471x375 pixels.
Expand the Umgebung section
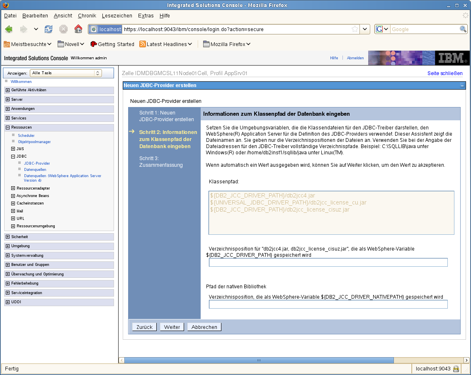click(x=7, y=246)
